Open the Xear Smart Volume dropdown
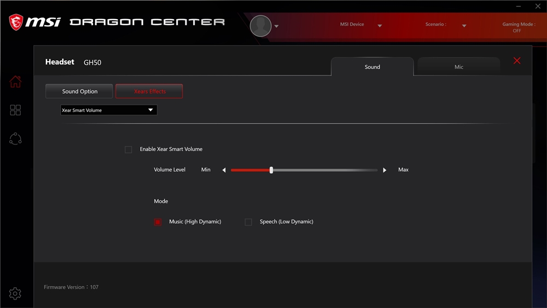Screen dimensions: 547x308 [108, 110]
